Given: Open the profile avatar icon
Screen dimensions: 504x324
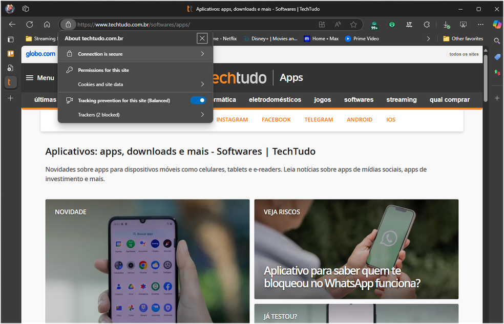Looking at the screenshot, I should point(10,9).
